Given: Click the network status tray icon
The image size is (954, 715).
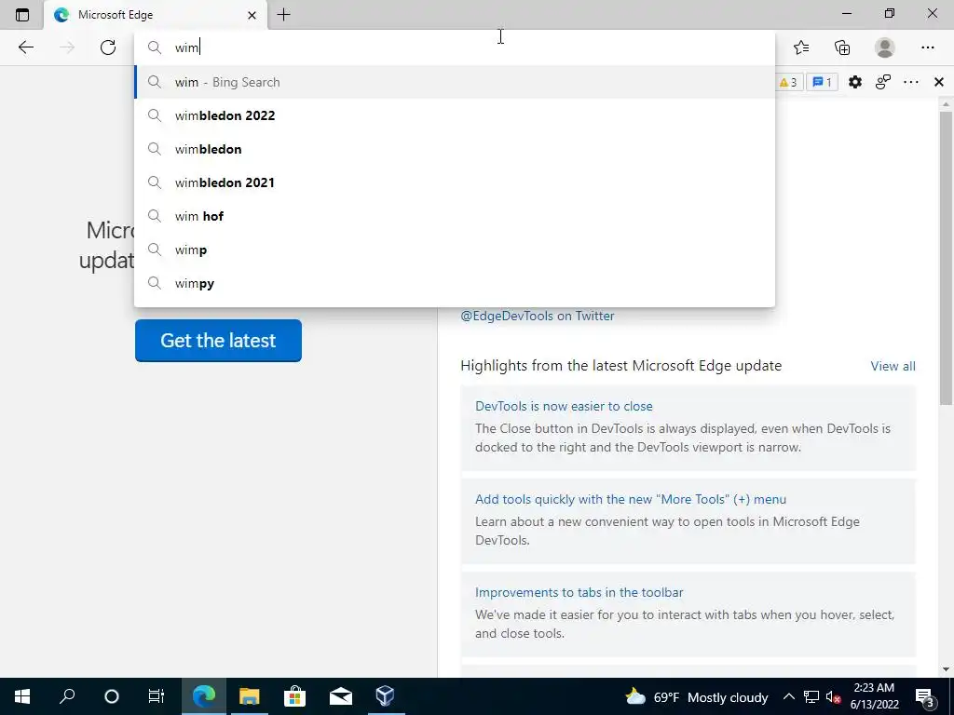Looking at the screenshot, I should pyautogui.click(x=811, y=696).
